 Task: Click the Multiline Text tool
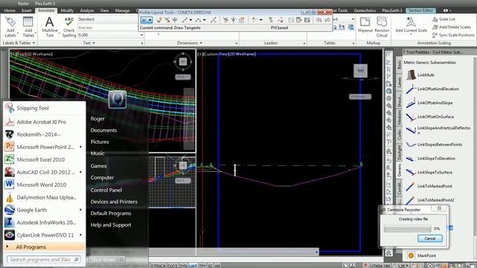click(50, 27)
